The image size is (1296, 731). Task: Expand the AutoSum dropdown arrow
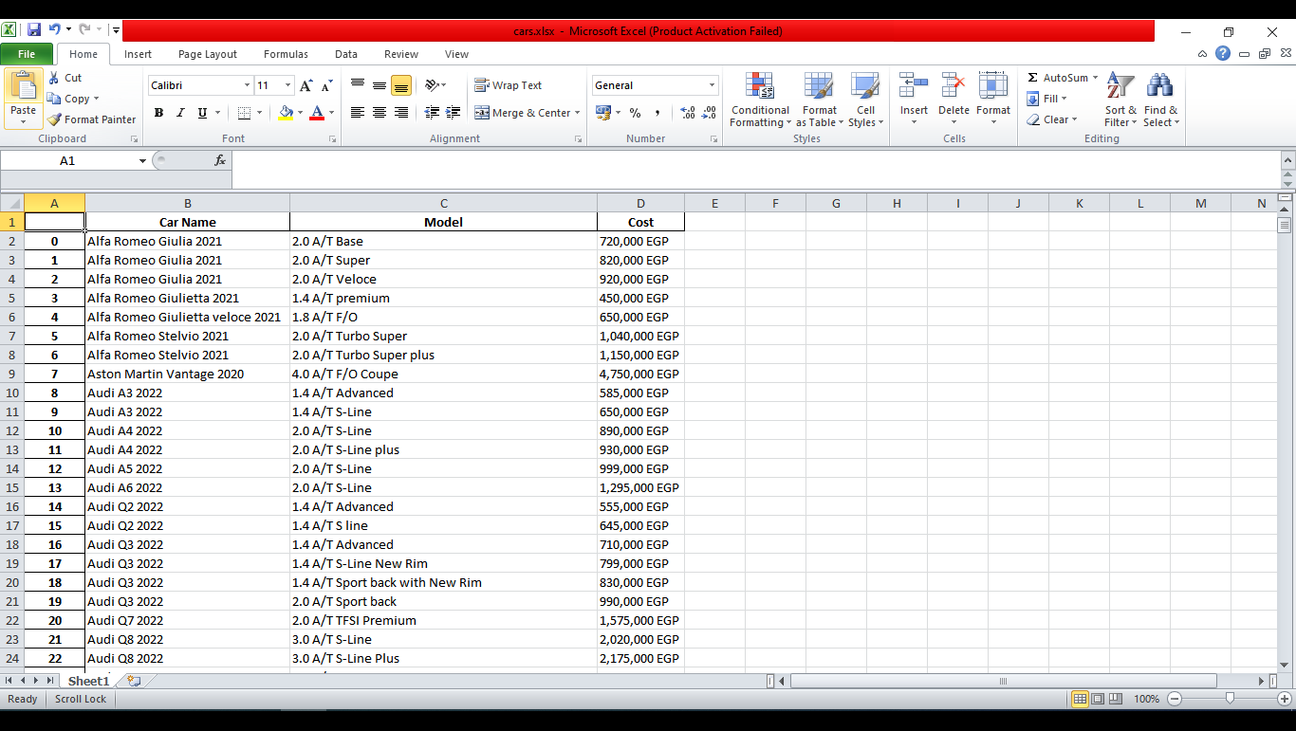click(x=1095, y=78)
